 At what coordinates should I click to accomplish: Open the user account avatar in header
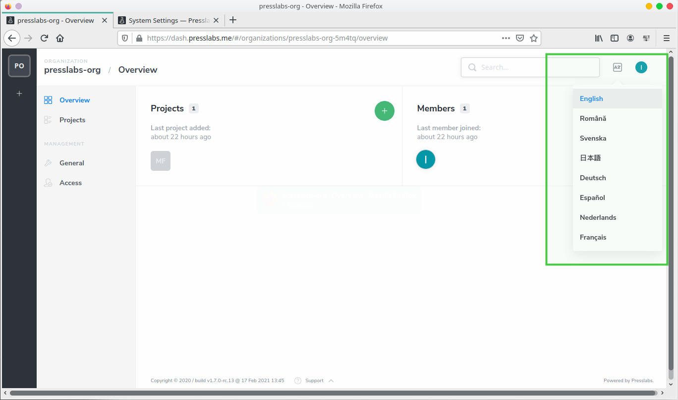click(641, 67)
